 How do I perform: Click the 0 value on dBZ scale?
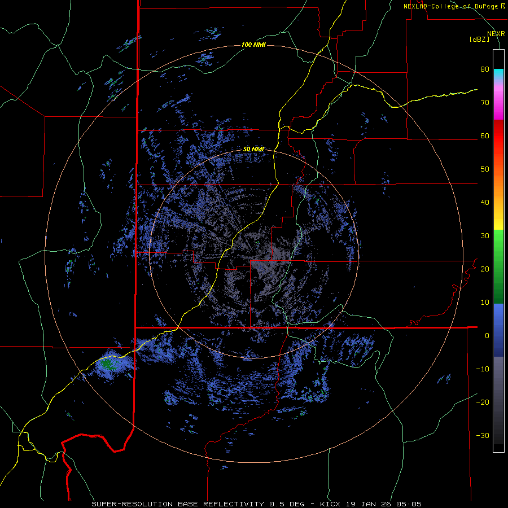point(487,336)
